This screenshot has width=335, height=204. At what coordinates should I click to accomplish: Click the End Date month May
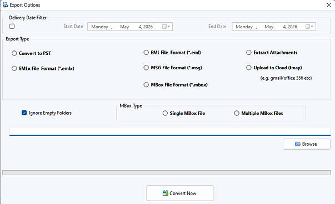(x=269, y=27)
